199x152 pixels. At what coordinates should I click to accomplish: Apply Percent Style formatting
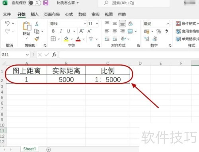[159, 31]
